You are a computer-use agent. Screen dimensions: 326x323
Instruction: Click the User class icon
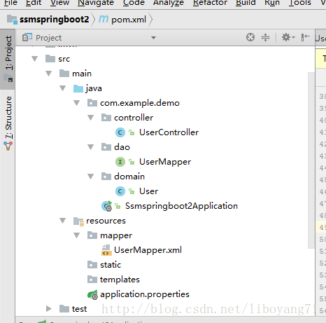point(120,191)
